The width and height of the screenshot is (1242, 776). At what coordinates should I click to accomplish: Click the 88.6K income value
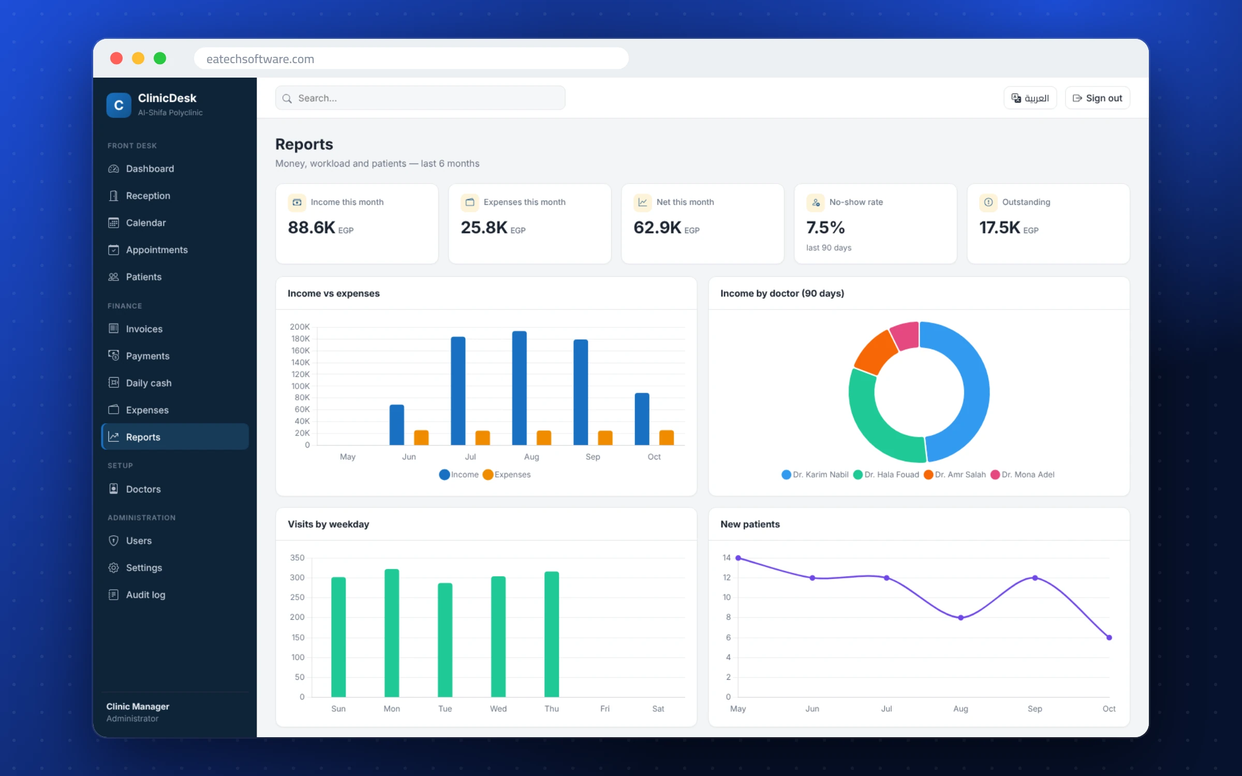pyautogui.click(x=312, y=228)
